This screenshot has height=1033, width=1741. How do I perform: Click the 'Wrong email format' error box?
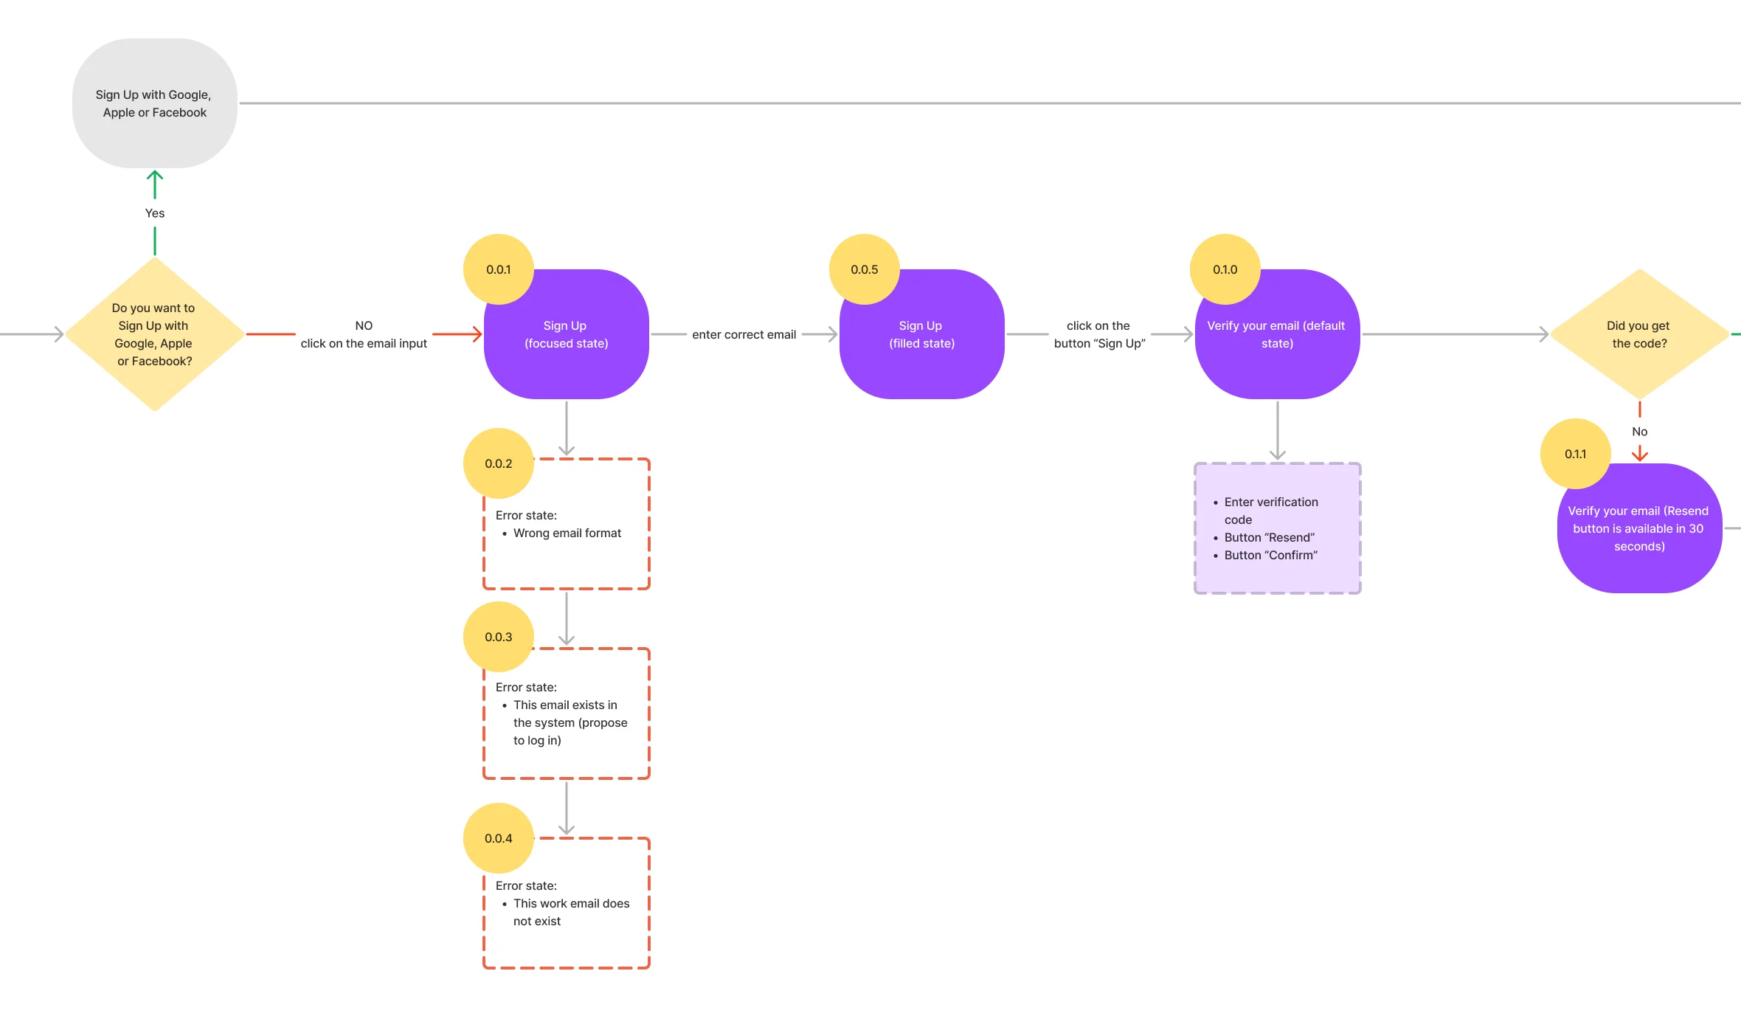point(567,524)
